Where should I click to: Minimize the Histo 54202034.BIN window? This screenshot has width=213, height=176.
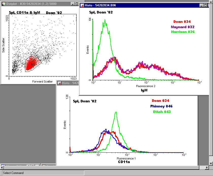(x=201, y=5)
